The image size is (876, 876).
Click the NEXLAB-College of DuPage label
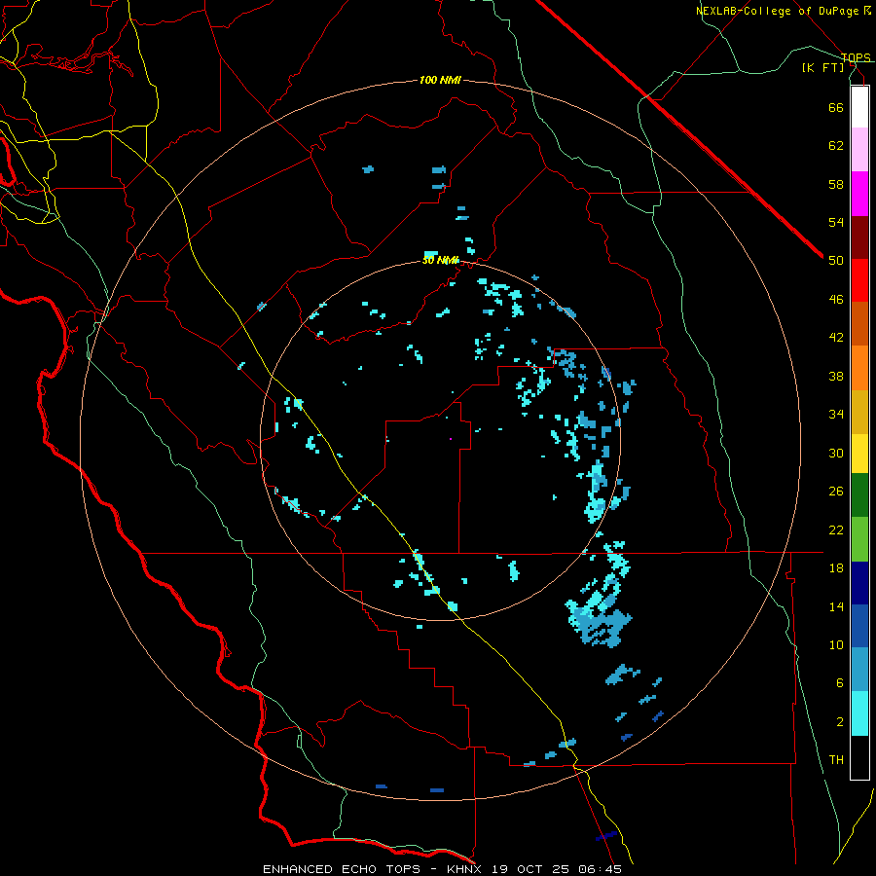(x=779, y=11)
